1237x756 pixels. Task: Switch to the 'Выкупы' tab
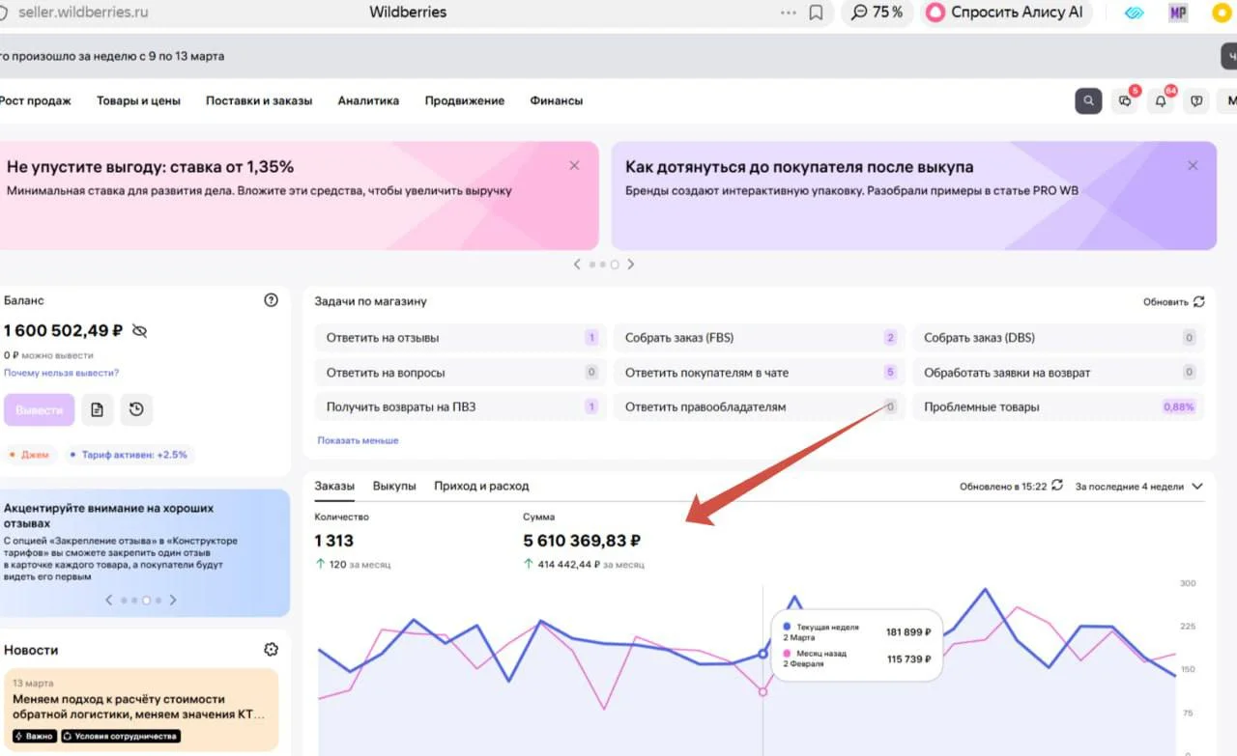click(394, 486)
